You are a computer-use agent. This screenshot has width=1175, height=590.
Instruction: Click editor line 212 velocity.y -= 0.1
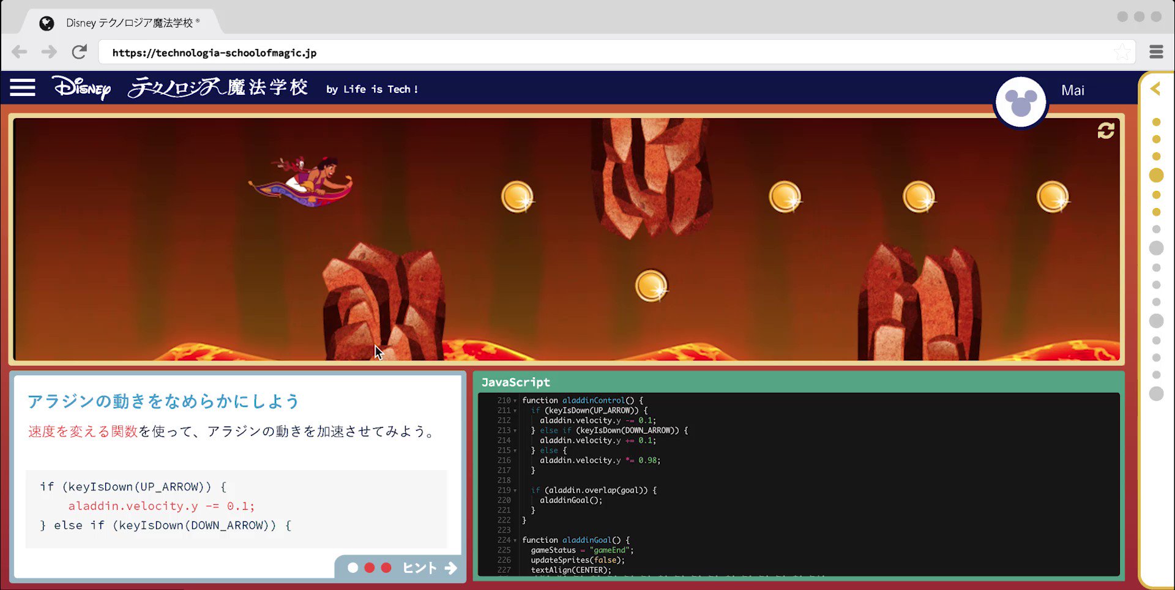[597, 420]
